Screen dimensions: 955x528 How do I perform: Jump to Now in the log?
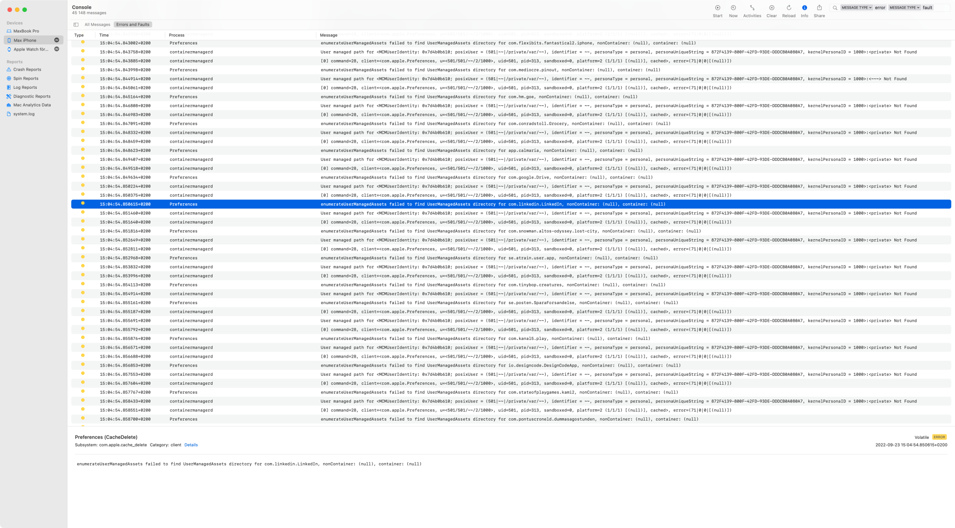click(733, 8)
